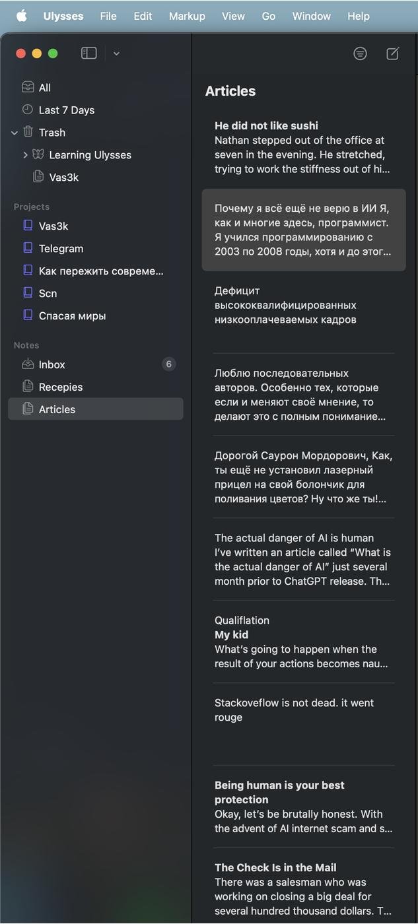Open the sidebar layout dropdown chevron
The width and height of the screenshot is (418, 924).
coord(116,53)
